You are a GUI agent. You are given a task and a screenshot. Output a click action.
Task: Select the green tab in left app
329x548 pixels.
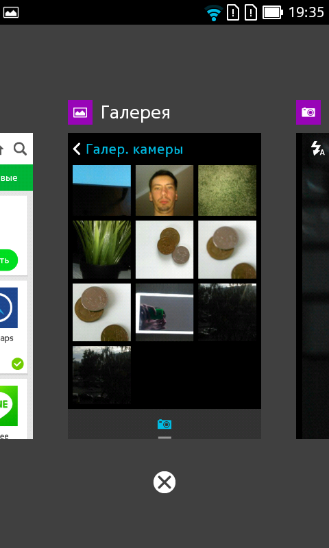coord(16,177)
